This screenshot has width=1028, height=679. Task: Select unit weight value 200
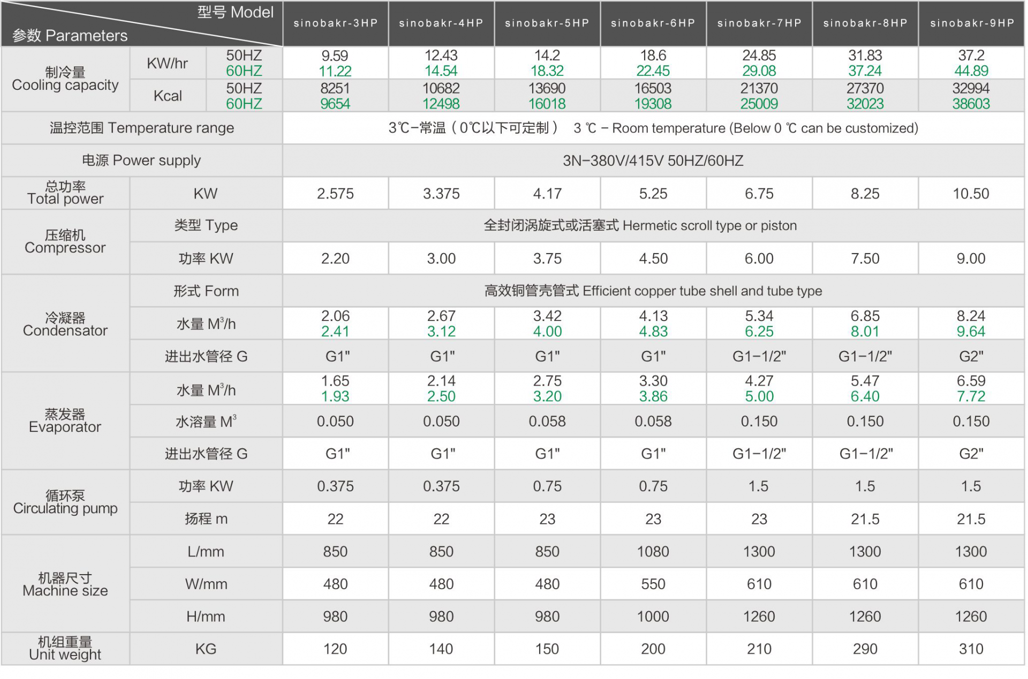point(653,650)
